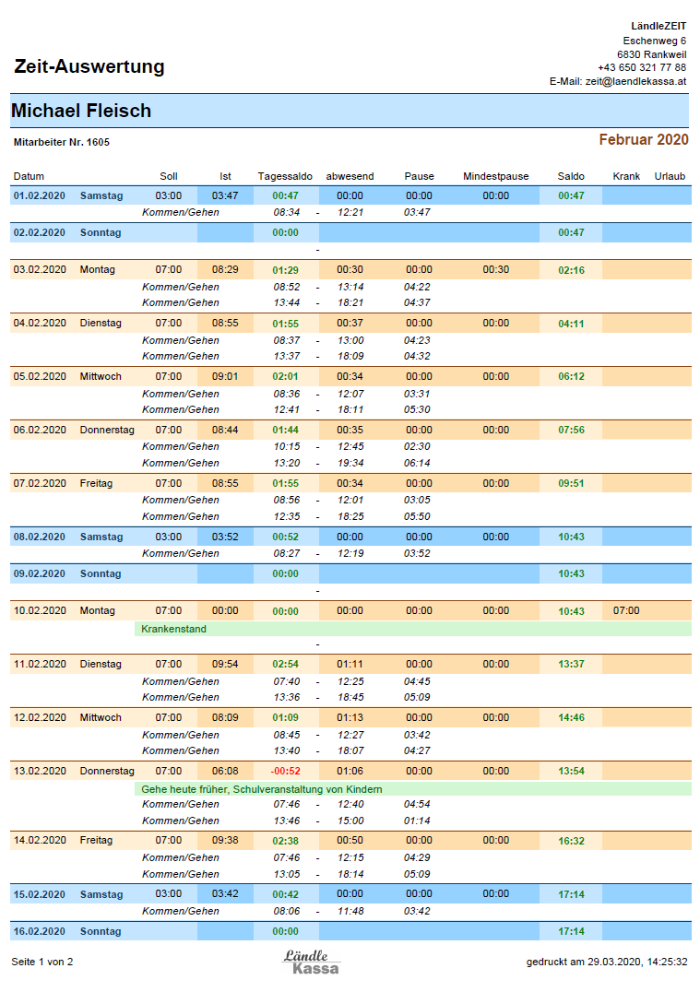Select the date 02.02.2020
This screenshot has height=992, width=700.
(40, 232)
